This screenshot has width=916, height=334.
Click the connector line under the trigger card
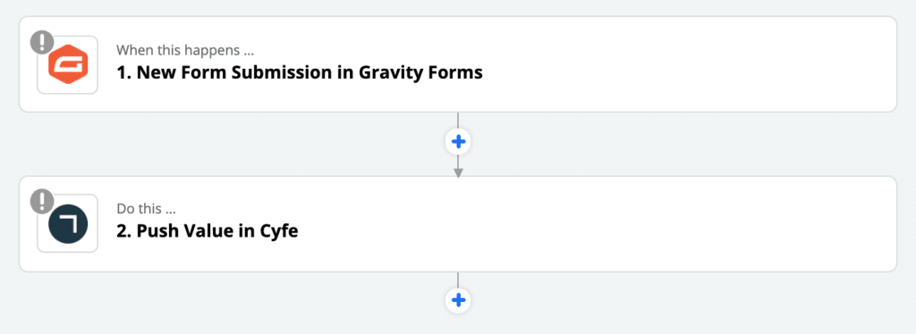click(458, 121)
